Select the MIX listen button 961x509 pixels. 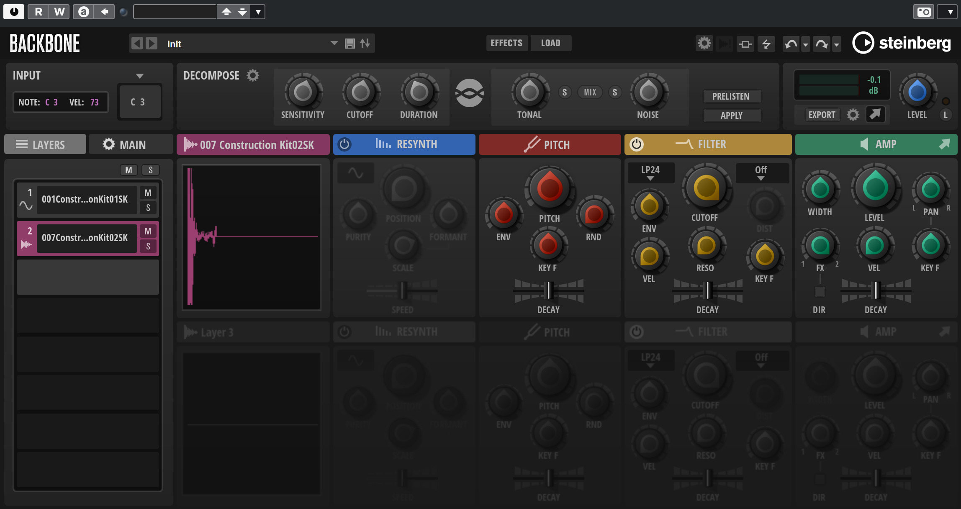pyautogui.click(x=590, y=92)
